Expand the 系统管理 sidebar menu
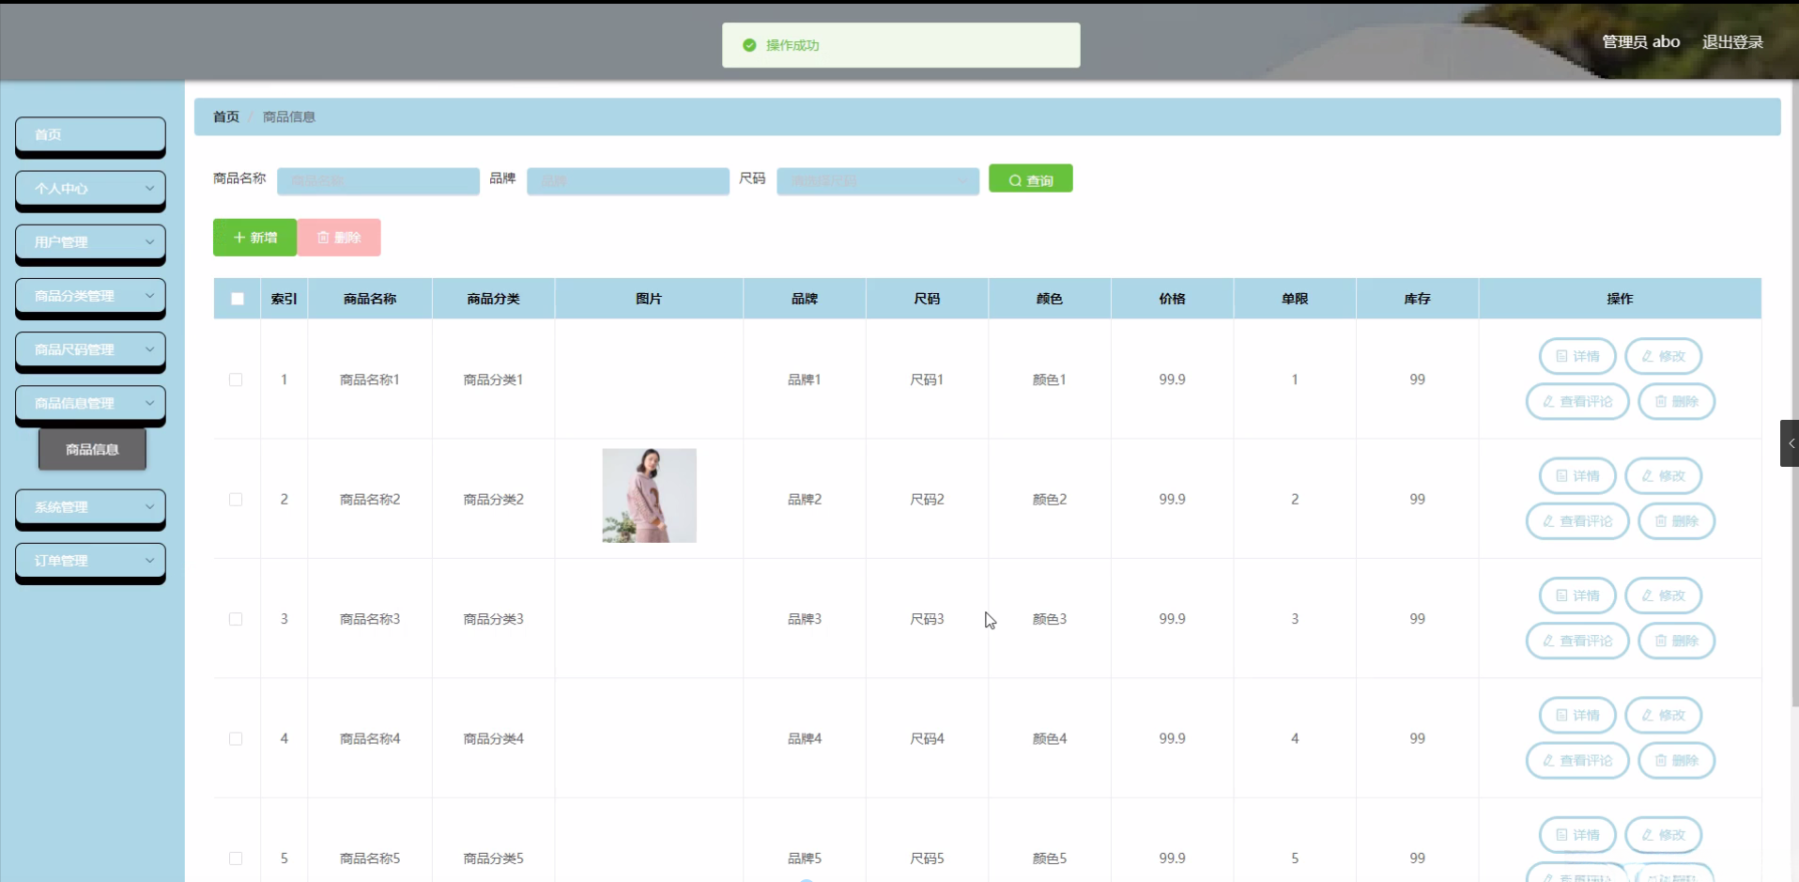1799x882 pixels. pyautogui.click(x=90, y=507)
